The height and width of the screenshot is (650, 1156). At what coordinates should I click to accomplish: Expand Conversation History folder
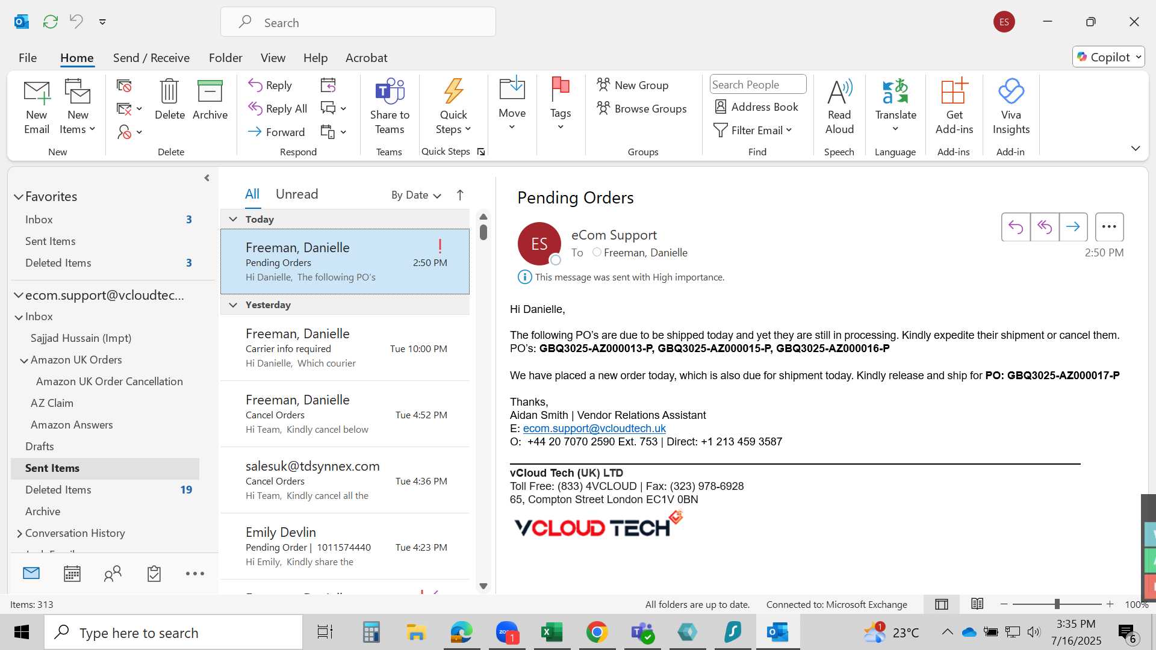coord(19,533)
